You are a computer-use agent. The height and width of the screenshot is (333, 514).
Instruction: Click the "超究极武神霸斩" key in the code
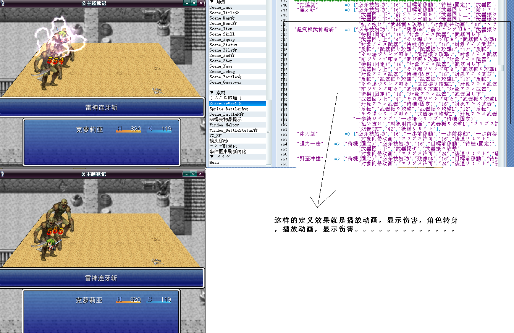[316, 29]
